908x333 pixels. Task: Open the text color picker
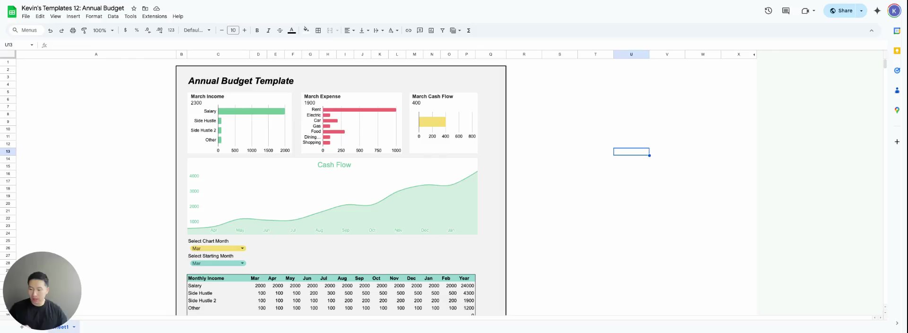click(292, 30)
